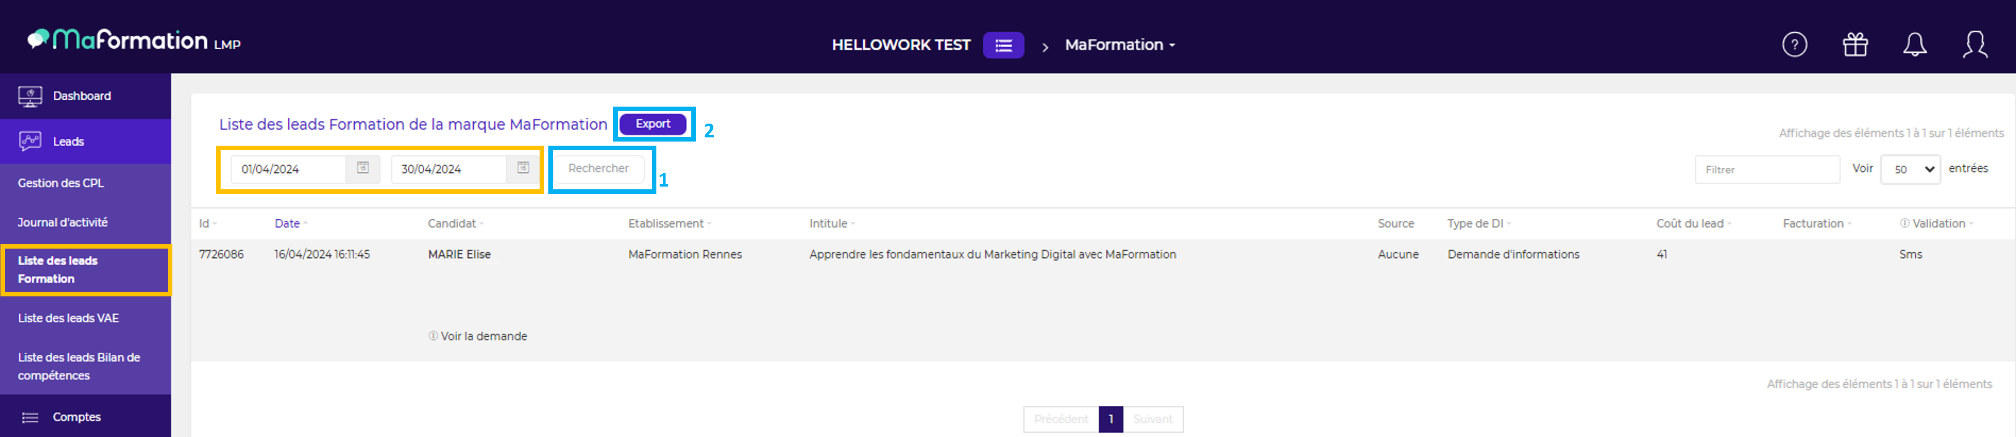
Task: Click the MaFormation logo
Action: (x=133, y=40)
